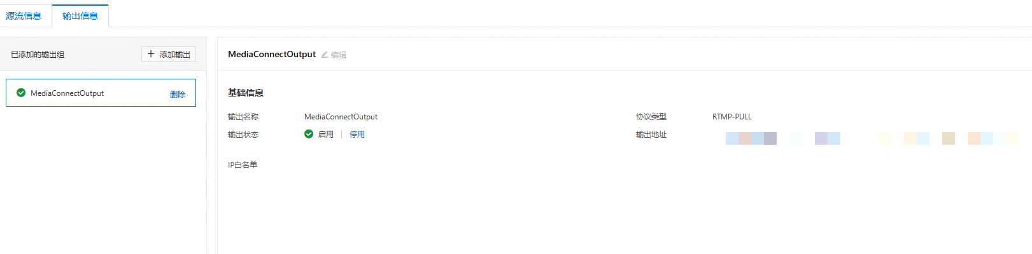
Task: Click the IP白名单 label
Action: point(243,165)
